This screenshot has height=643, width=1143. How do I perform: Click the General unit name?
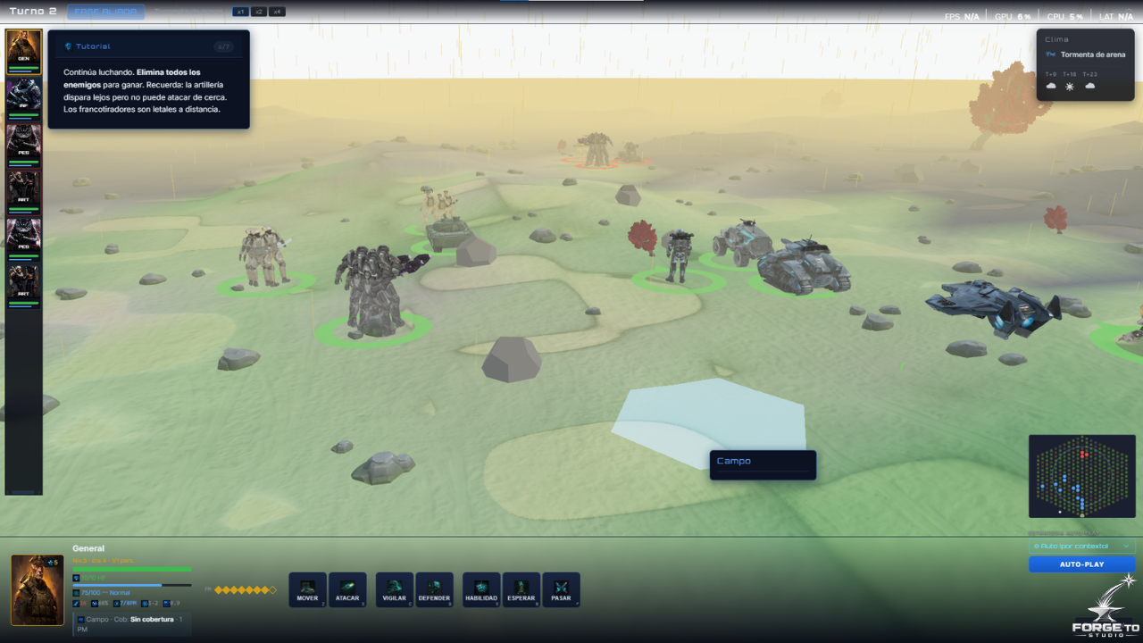(x=88, y=548)
